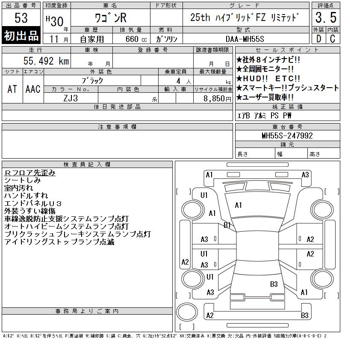This screenshot has width=342, height=342.
Task: Select the air conditioner value AAC
Action: pos(33,89)
